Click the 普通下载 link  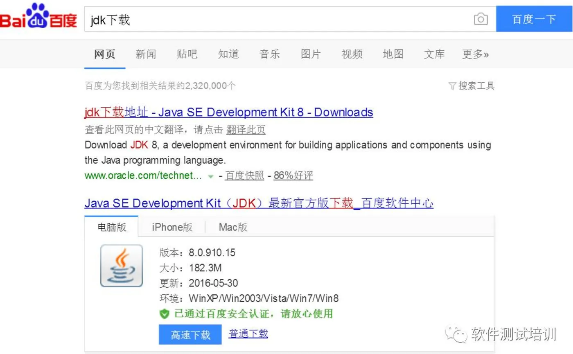click(248, 334)
